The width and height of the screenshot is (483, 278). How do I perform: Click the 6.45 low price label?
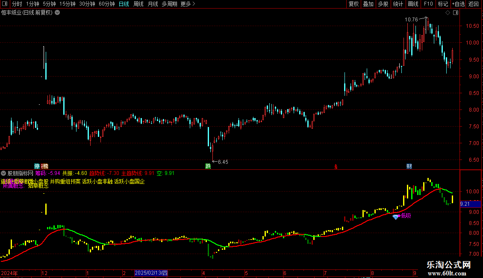pos(223,162)
